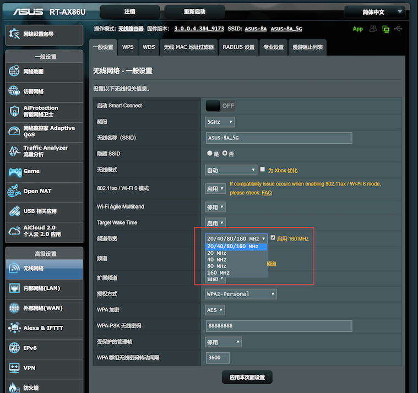Click the apply page settings button
This screenshot has height=393, width=418.
(247, 377)
